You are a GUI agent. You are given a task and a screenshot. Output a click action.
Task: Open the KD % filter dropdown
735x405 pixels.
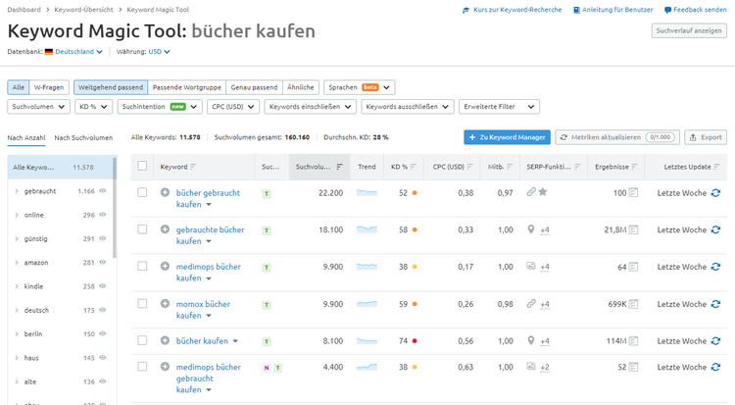point(93,107)
